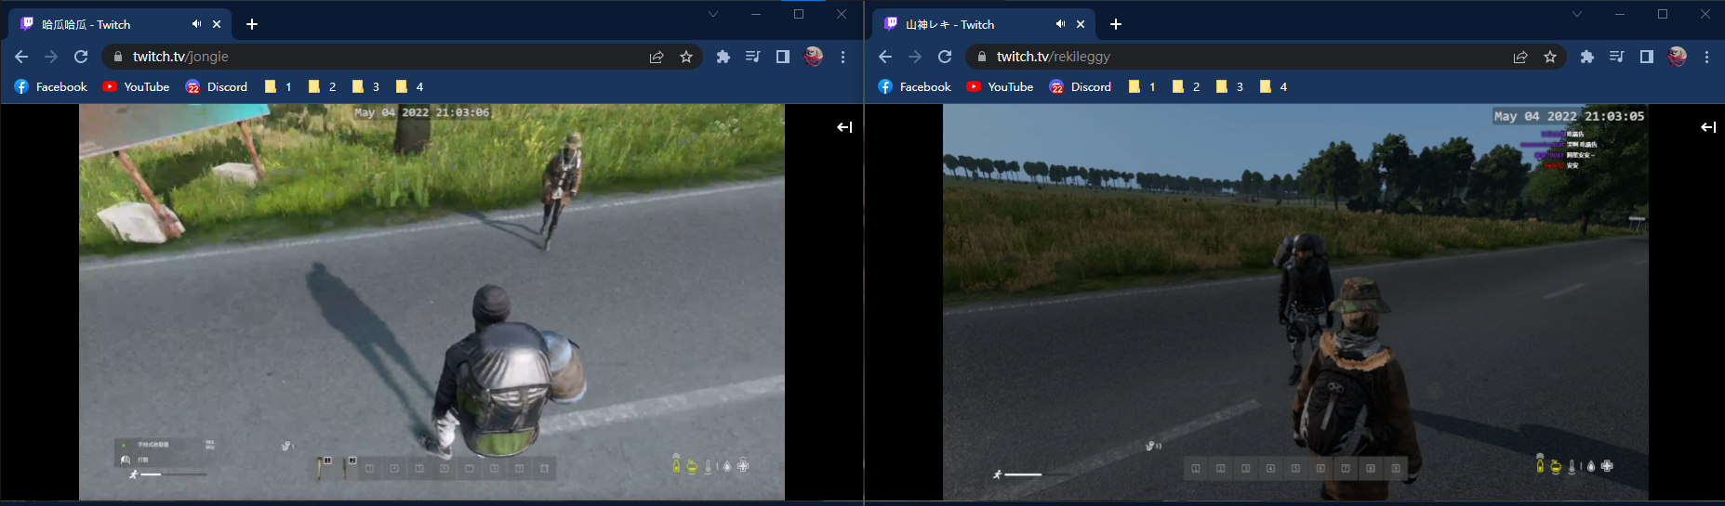Open the Facebook bookmark in the left window
This screenshot has height=506, width=1725.
coord(51,86)
